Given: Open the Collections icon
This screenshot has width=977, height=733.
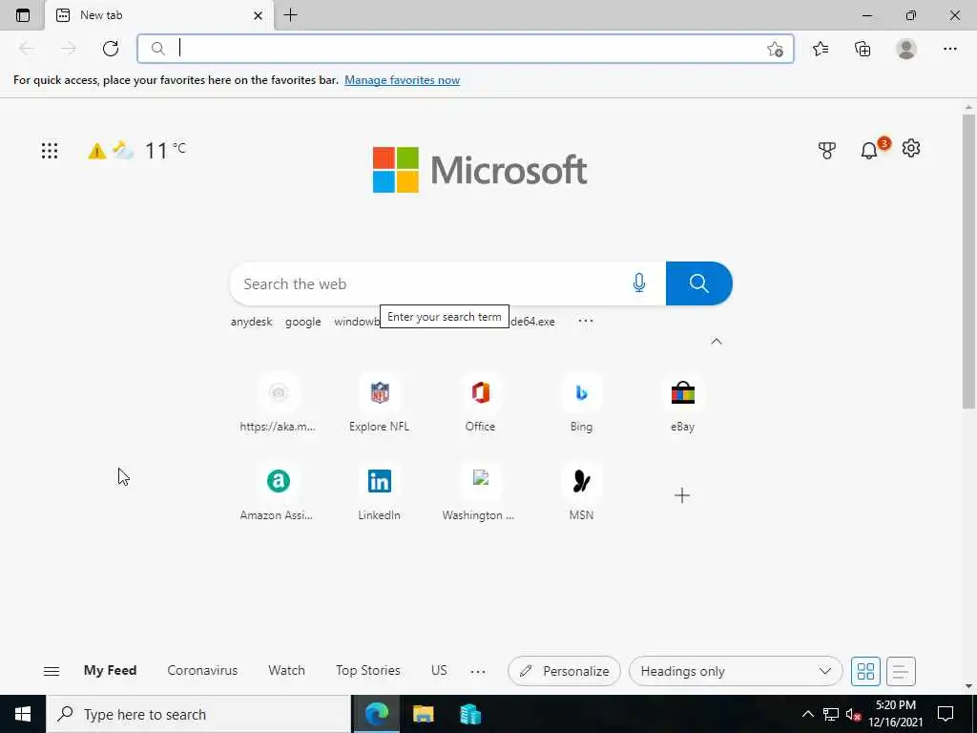Looking at the screenshot, I should coord(863,49).
